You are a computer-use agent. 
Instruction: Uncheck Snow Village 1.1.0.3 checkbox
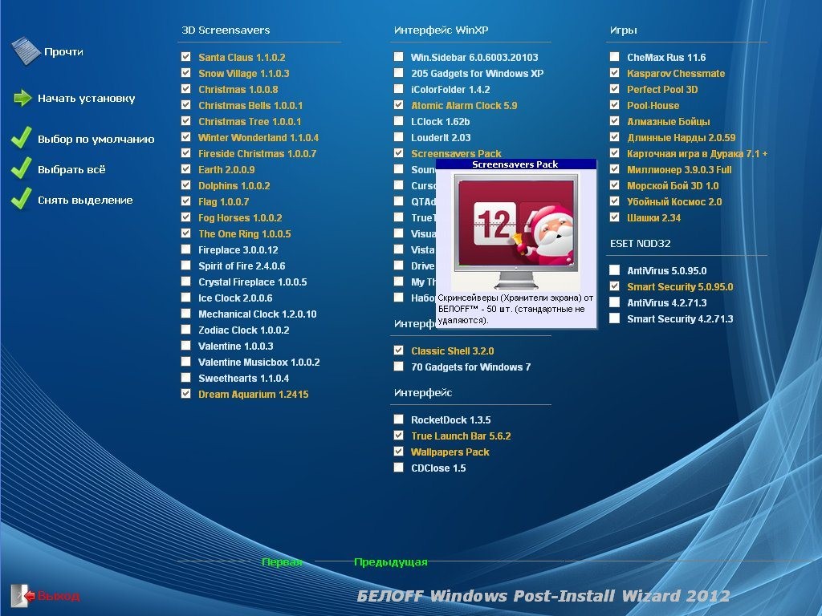pyautogui.click(x=185, y=73)
